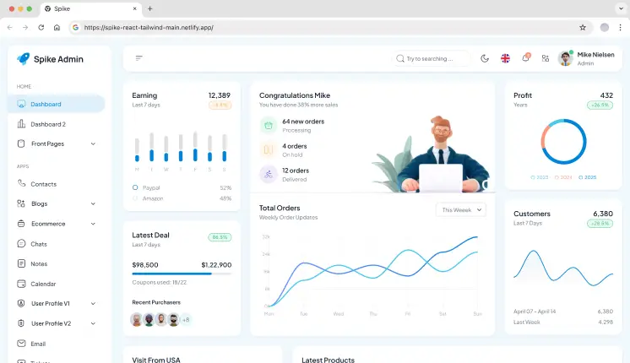Toggle the 2025 legend in Profit chart

(x=588, y=177)
